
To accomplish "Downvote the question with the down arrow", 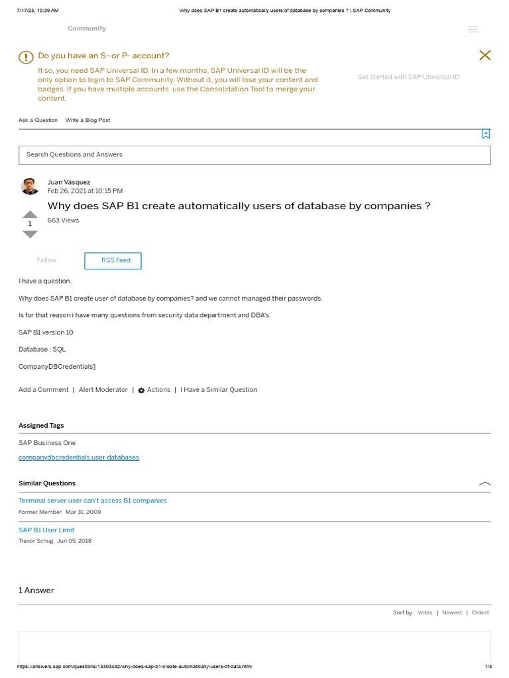I will [x=30, y=234].
